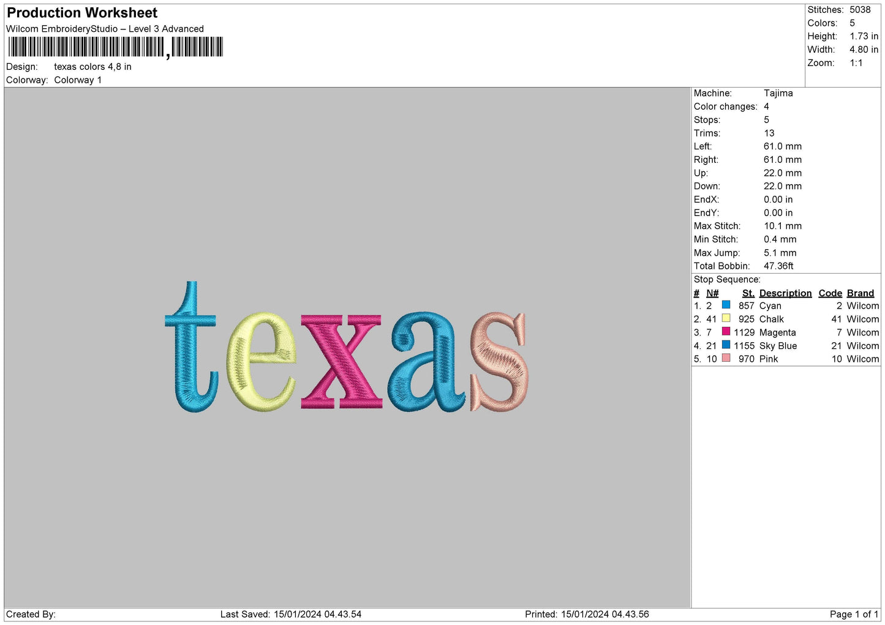The width and height of the screenshot is (885, 625).
Task: Click the Cyan description in row 1
Action: [x=770, y=306]
